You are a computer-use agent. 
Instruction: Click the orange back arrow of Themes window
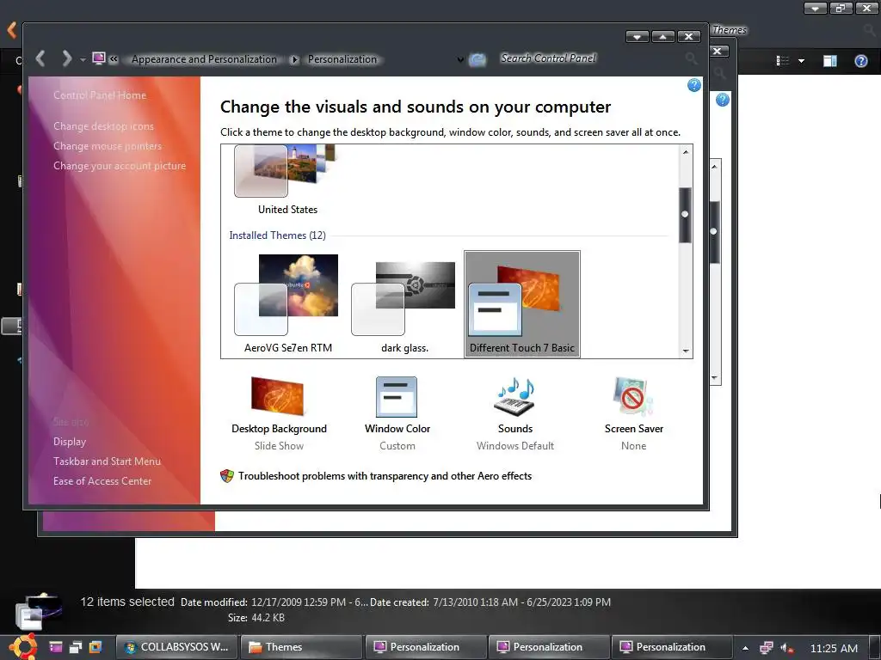point(12,30)
